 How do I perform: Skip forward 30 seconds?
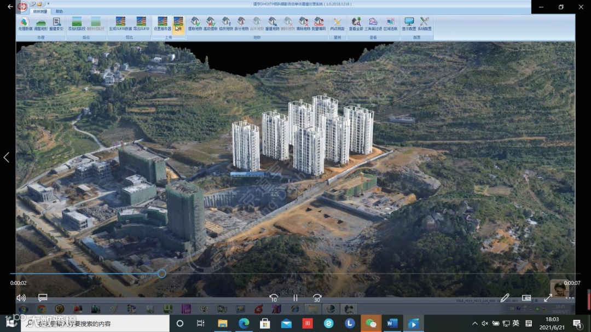point(317,298)
